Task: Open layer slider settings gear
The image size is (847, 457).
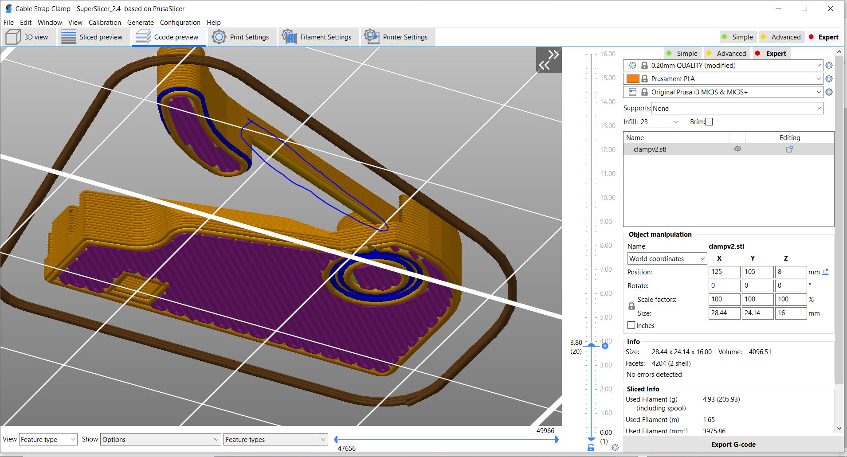Action: (615, 447)
